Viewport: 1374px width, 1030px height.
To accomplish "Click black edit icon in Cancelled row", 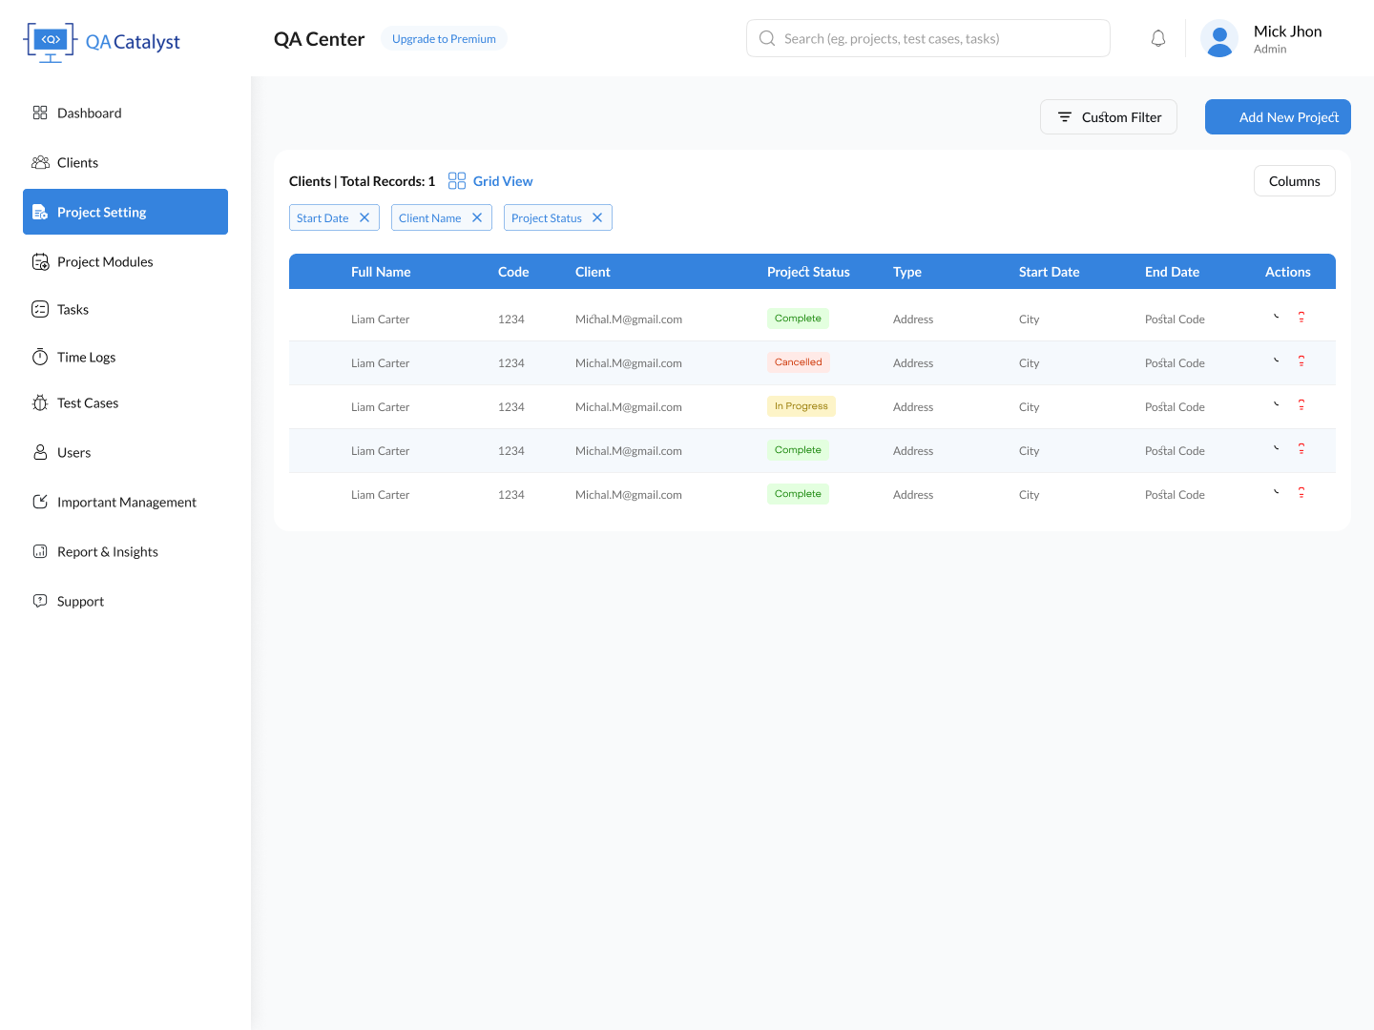I will 1276,360.
